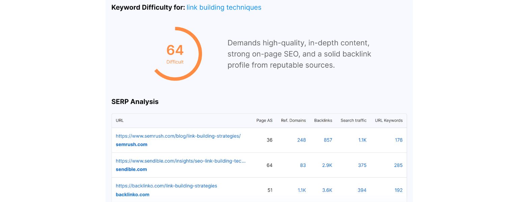Select the keyword difficulty gauge showing 64
The image size is (506, 202).
tap(175, 52)
